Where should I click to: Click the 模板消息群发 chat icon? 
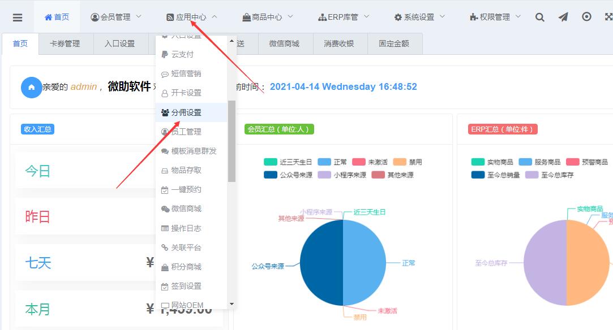coord(165,151)
